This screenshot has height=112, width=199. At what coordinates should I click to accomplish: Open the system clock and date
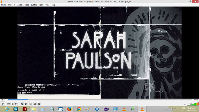click(191, 109)
